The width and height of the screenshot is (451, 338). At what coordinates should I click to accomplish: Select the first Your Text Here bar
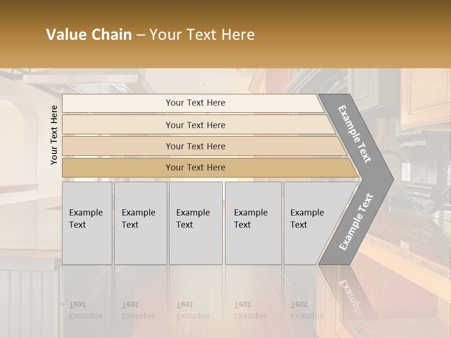193,103
